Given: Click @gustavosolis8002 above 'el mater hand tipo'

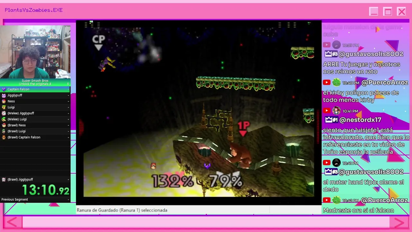Looking at the screenshot, I should pyautogui.click(x=371, y=172).
